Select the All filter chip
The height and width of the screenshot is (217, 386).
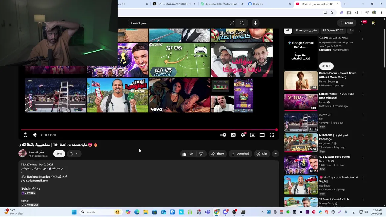tap(288, 30)
